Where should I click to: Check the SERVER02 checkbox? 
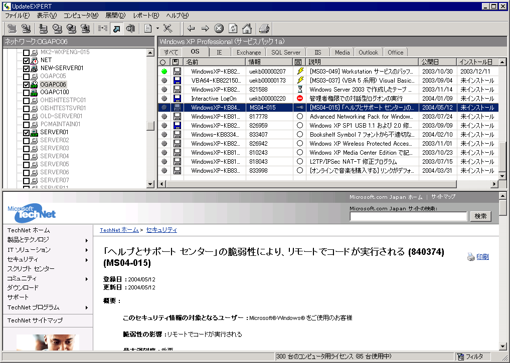27,141
